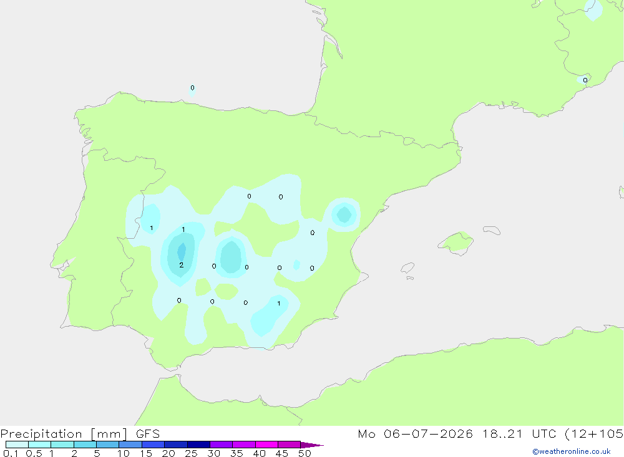Click the '5' legend tick label
The height and width of the screenshot is (457, 624).
[x=97, y=453]
